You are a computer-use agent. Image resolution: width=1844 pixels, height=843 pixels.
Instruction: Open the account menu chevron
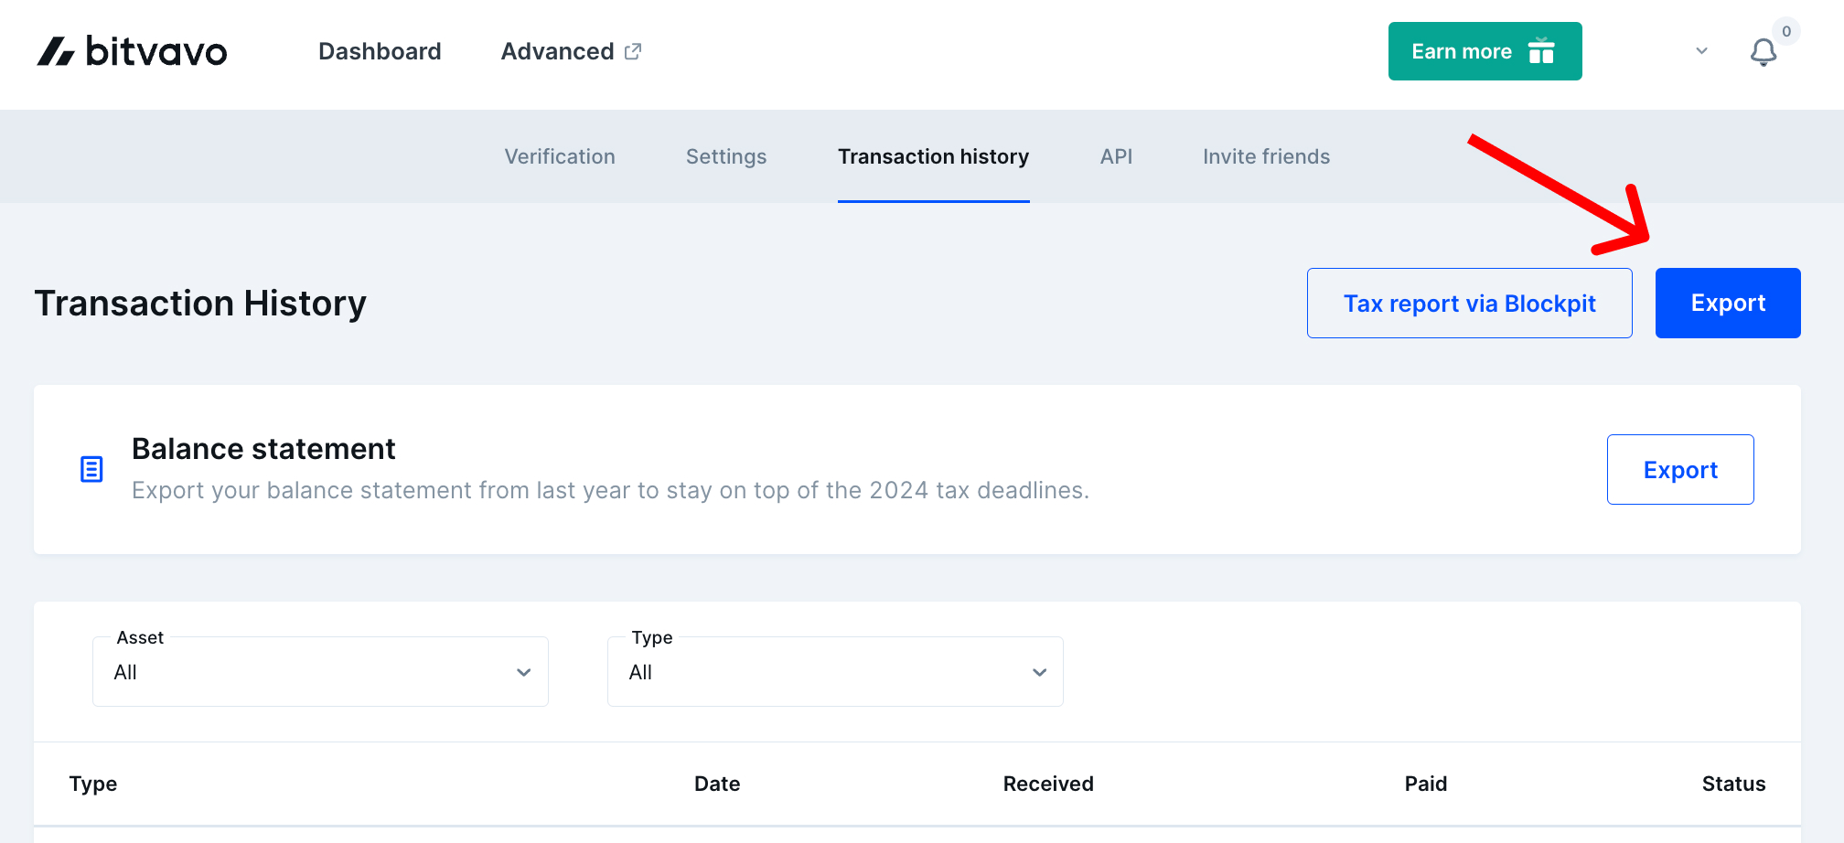click(x=1700, y=52)
